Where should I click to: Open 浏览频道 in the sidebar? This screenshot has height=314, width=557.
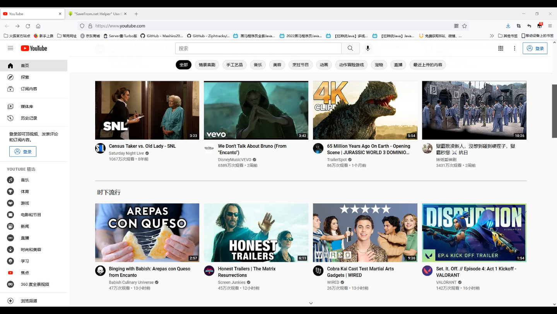click(34, 301)
